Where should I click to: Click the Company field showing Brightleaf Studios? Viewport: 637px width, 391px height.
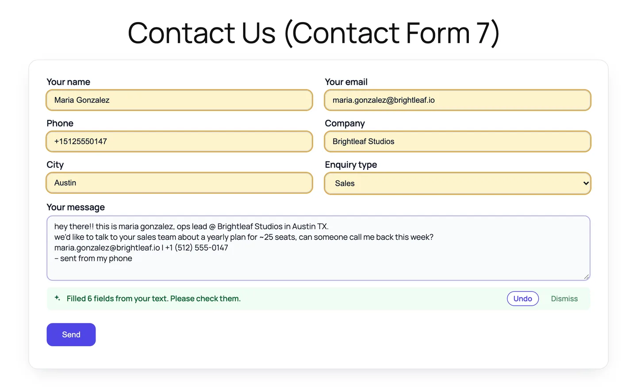coord(457,142)
